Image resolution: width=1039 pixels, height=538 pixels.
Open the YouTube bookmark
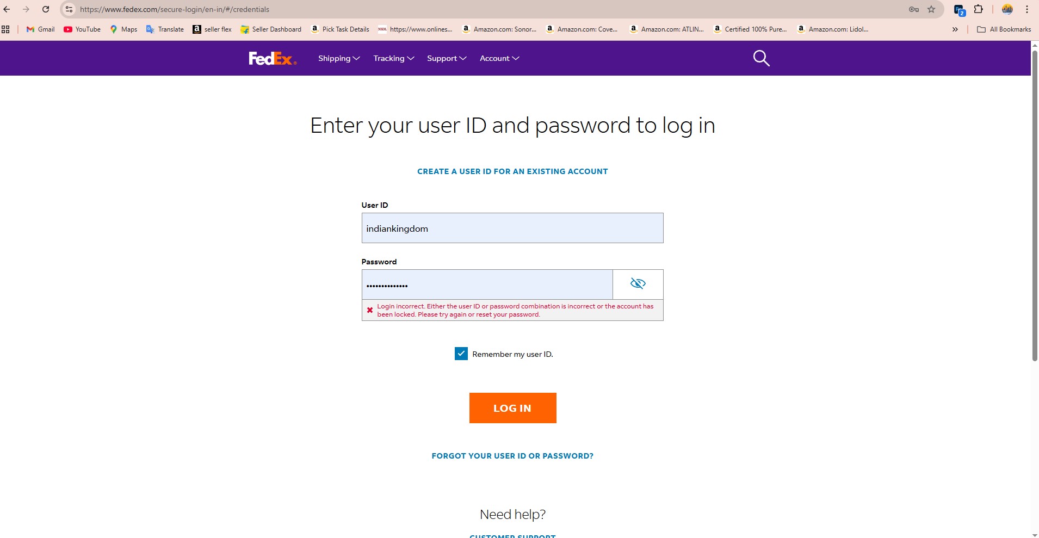tap(82, 29)
